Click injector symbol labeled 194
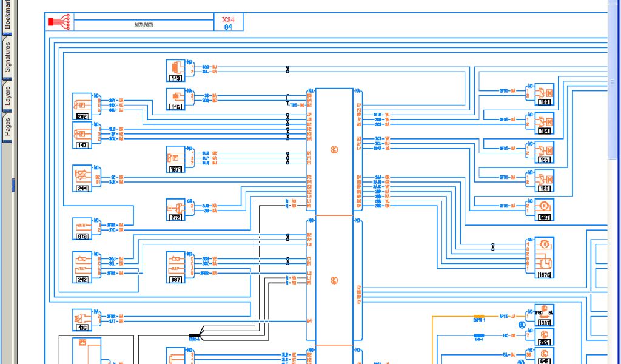The image size is (621, 364). (x=544, y=123)
